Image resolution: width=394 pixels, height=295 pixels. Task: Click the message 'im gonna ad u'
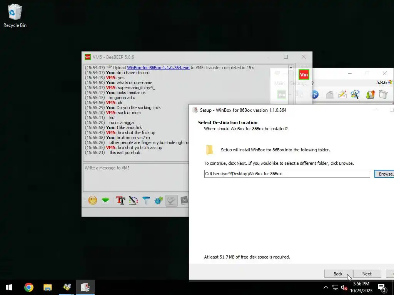click(x=122, y=98)
